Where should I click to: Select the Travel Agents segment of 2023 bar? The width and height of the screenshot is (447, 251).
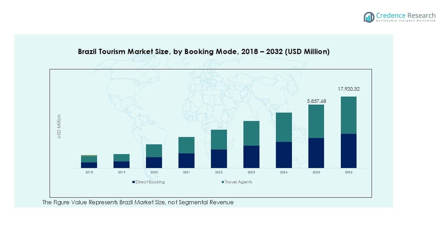(x=251, y=133)
